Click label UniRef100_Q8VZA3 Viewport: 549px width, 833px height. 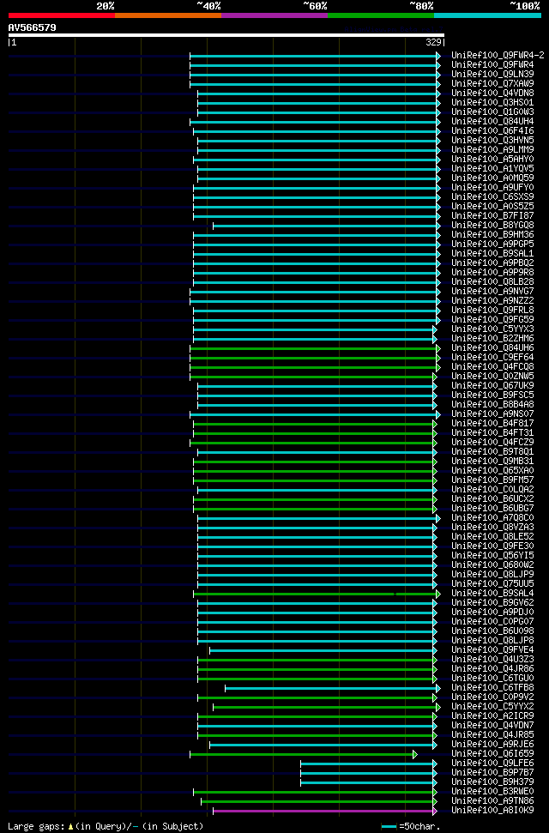(492, 527)
